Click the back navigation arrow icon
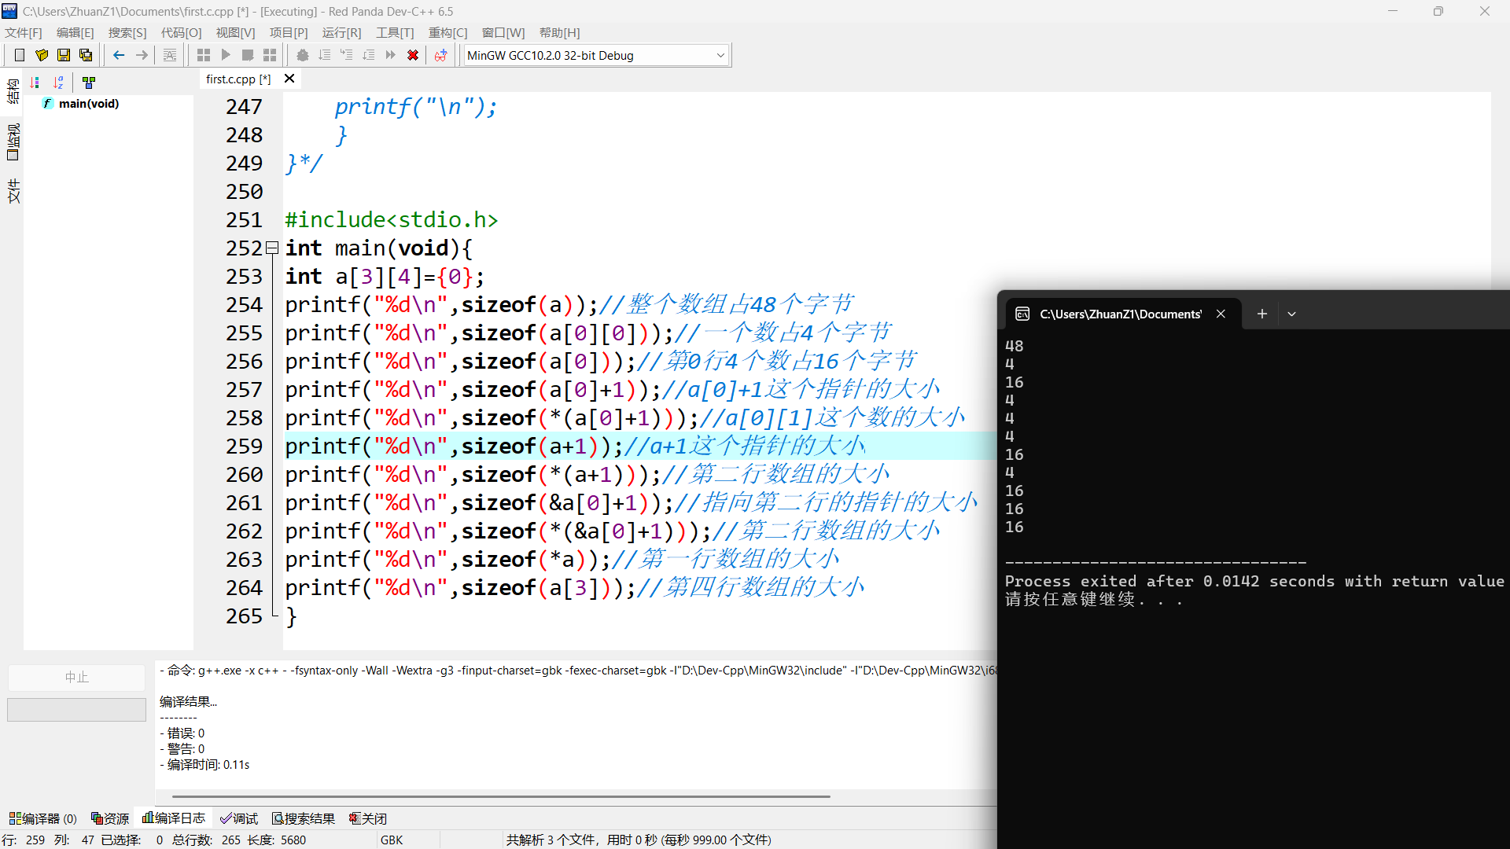The width and height of the screenshot is (1510, 849). (119, 55)
